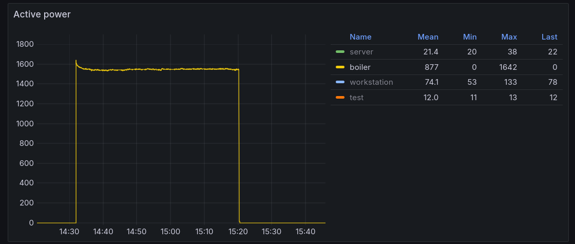Sort legend by Name column header

pos(360,37)
